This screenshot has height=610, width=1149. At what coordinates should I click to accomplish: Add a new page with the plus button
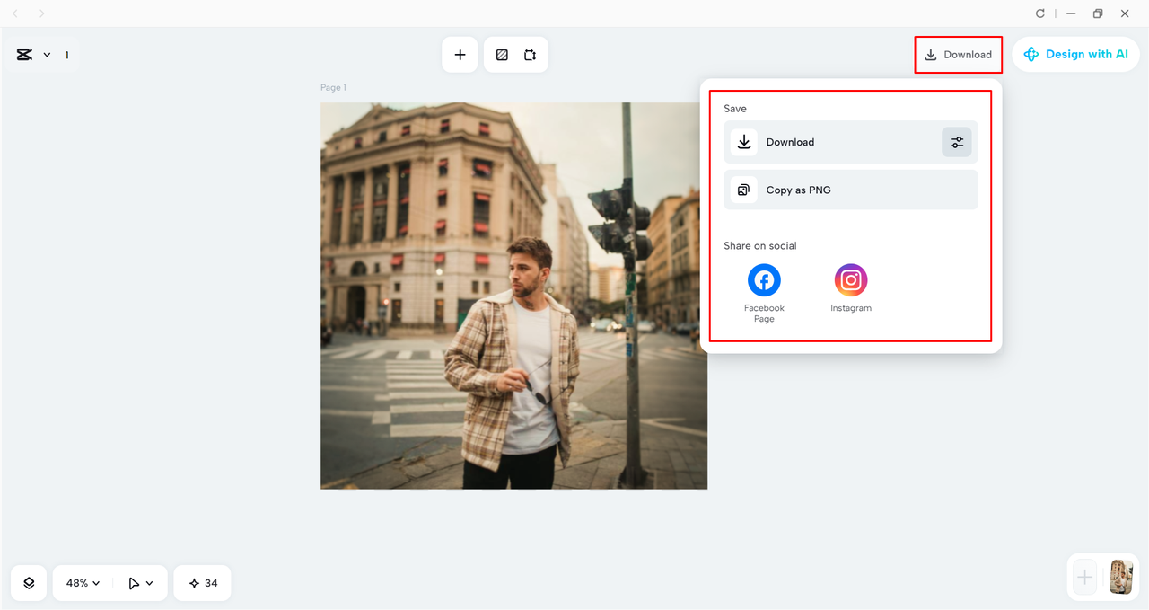[x=459, y=54]
